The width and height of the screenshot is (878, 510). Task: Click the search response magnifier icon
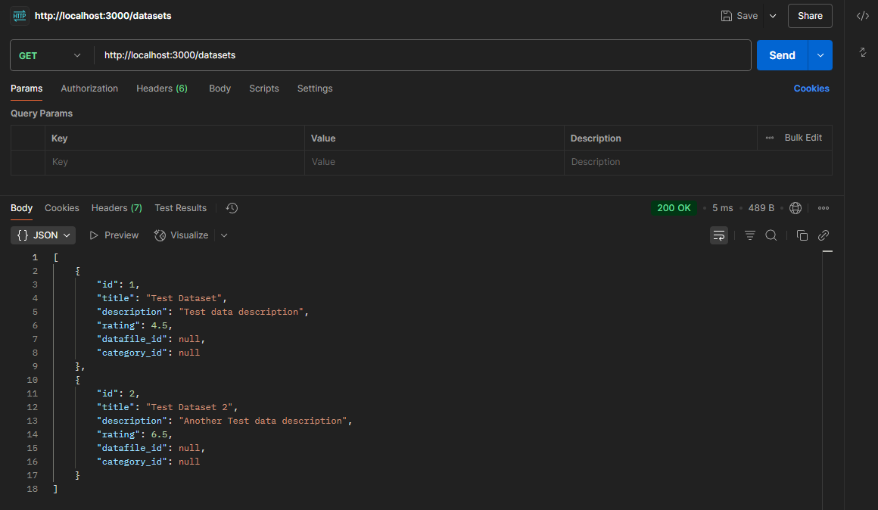click(771, 235)
